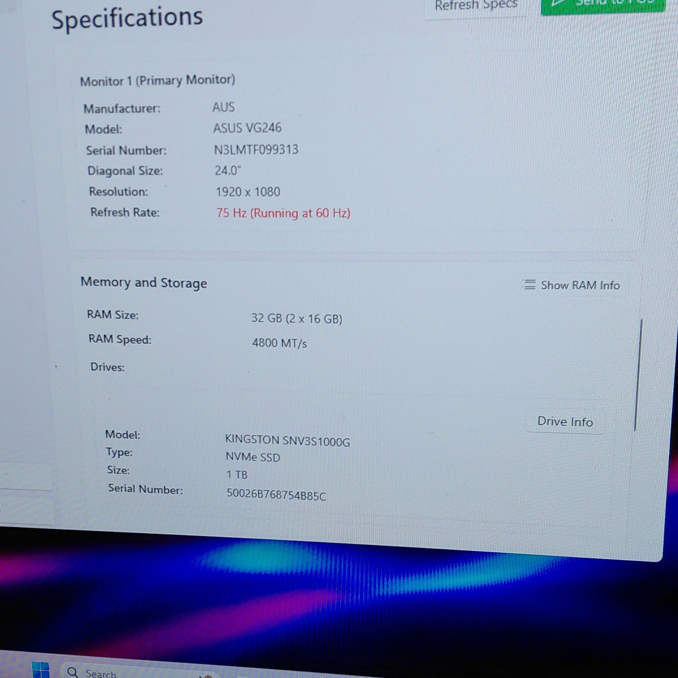Click the green Send button at top
678x678 pixels.
click(x=602, y=6)
